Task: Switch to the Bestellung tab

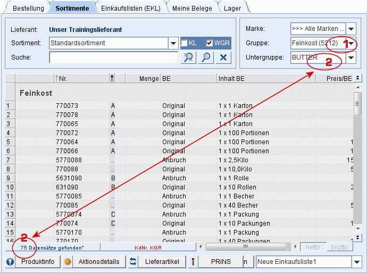Action: click(x=28, y=9)
